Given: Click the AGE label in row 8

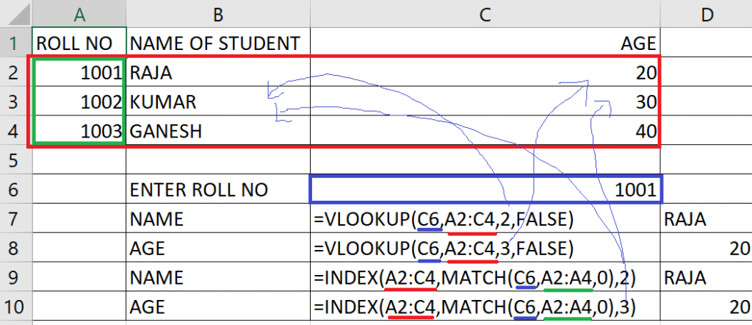Looking at the screenshot, I should pyautogui.click(x=218, y=249).
